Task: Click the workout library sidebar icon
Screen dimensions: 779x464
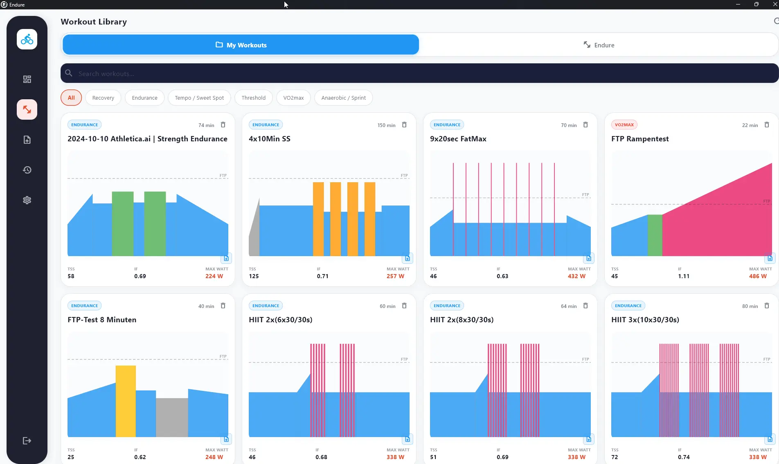Action: [x=27, y=109]
